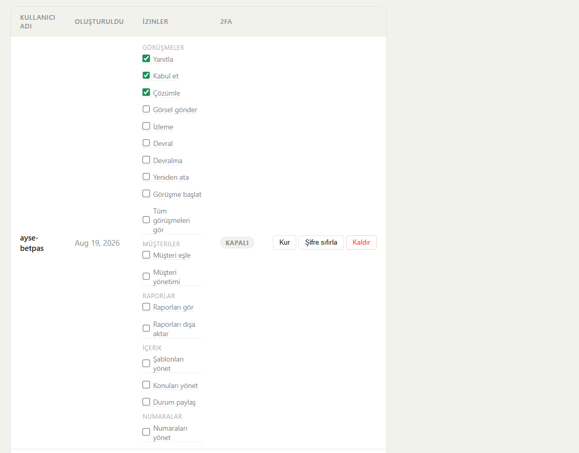Click the İZİNLER column header
Screen dimensions: 579x453
pos(155,22)
